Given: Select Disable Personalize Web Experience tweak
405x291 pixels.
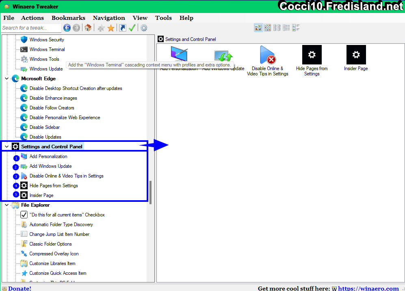Looking at the screenshot, I should pyautogui.click(x=65, y=118).
